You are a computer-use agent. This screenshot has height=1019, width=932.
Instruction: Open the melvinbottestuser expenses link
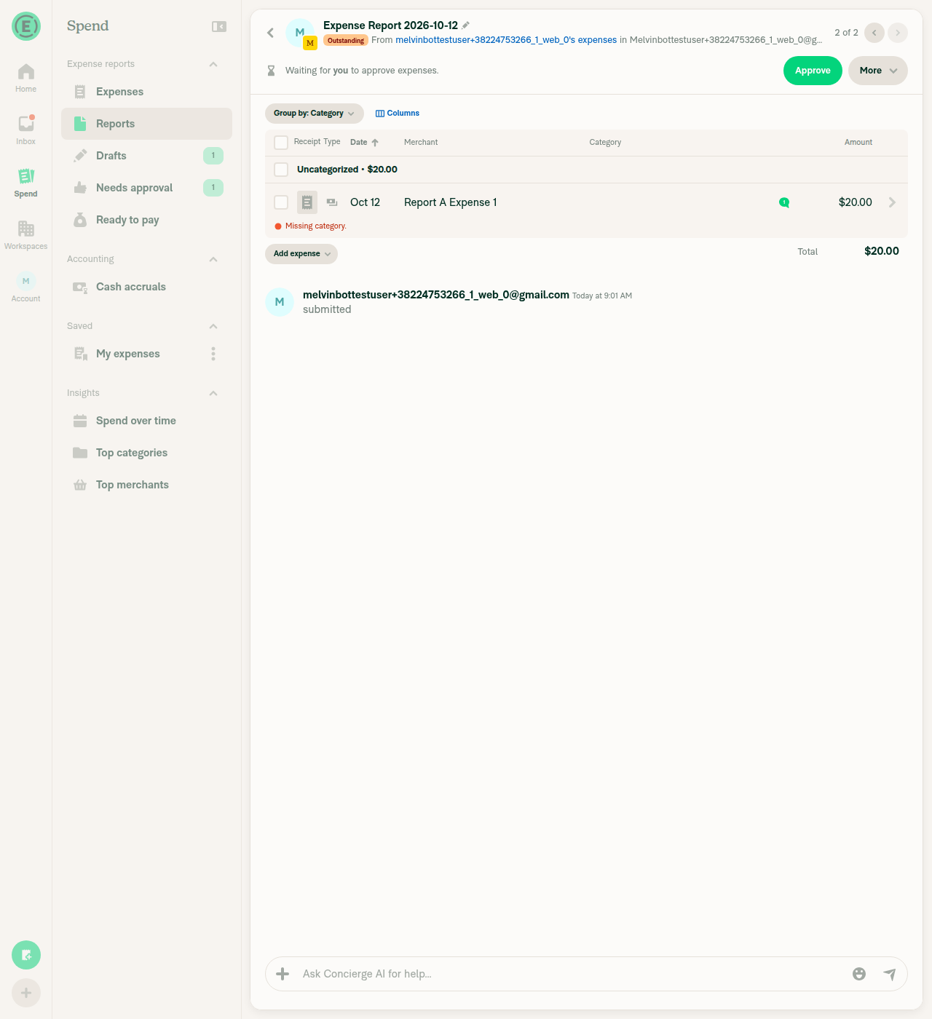click(x=506, y=40)
